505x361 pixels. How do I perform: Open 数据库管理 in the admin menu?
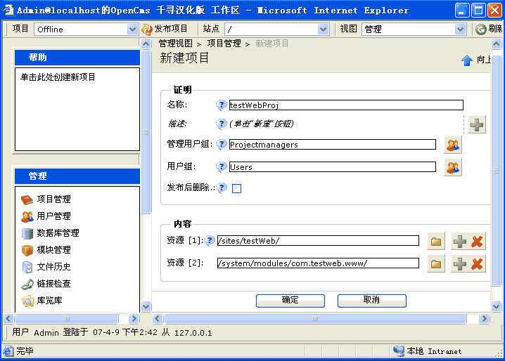point(58,233)
